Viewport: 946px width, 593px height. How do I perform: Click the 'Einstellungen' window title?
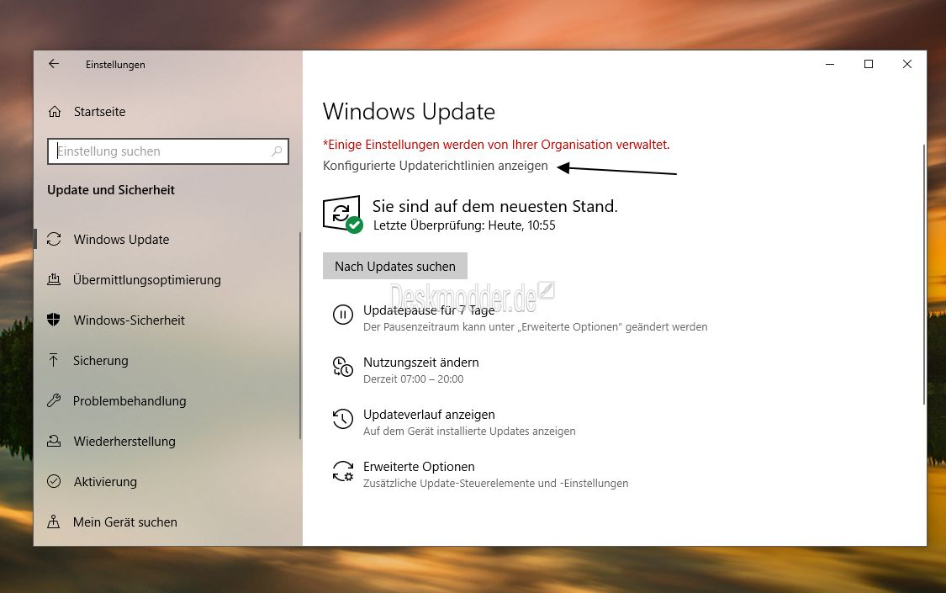(x=115, y=65)
